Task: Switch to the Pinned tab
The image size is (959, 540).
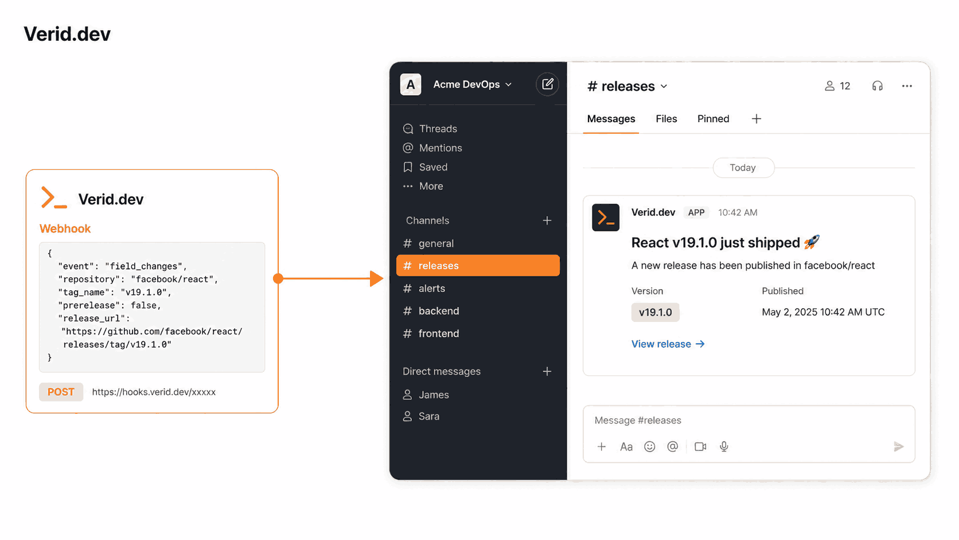Action: pos(714,119)
